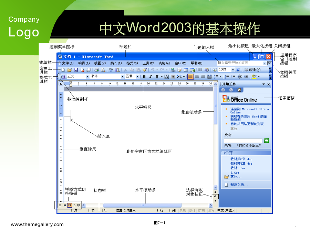This screenshot has width=310, height=232.
Task: Open the 100% zoom dropdown
Action: click(233, 70)
